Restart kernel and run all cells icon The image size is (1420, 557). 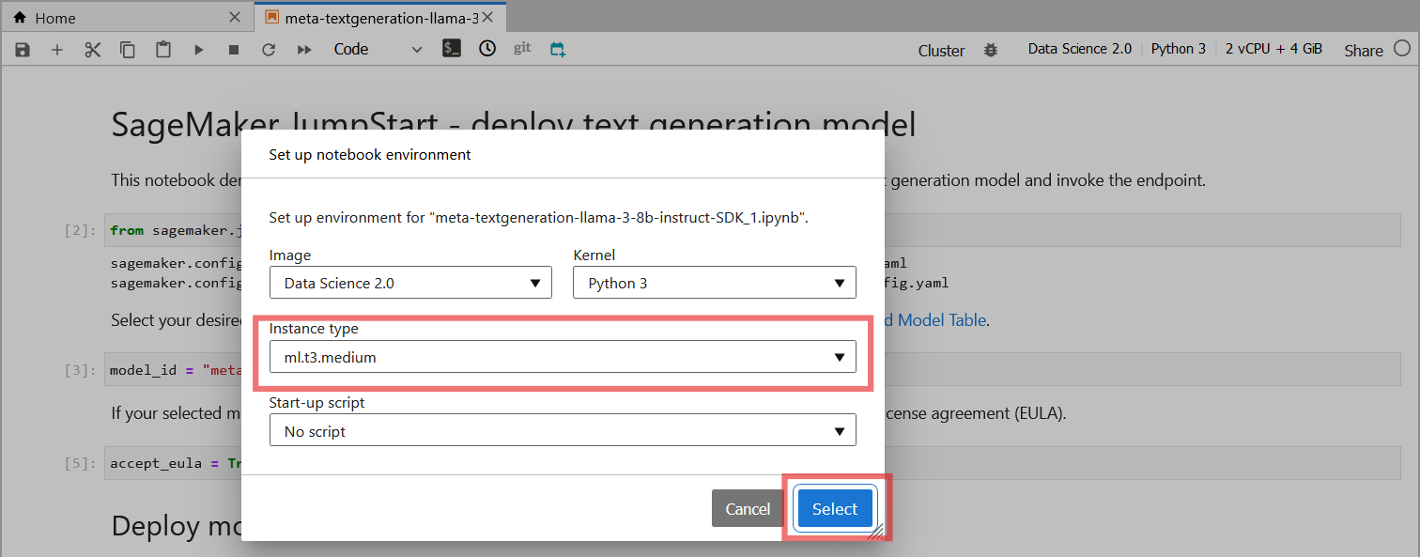pos(304,50)
